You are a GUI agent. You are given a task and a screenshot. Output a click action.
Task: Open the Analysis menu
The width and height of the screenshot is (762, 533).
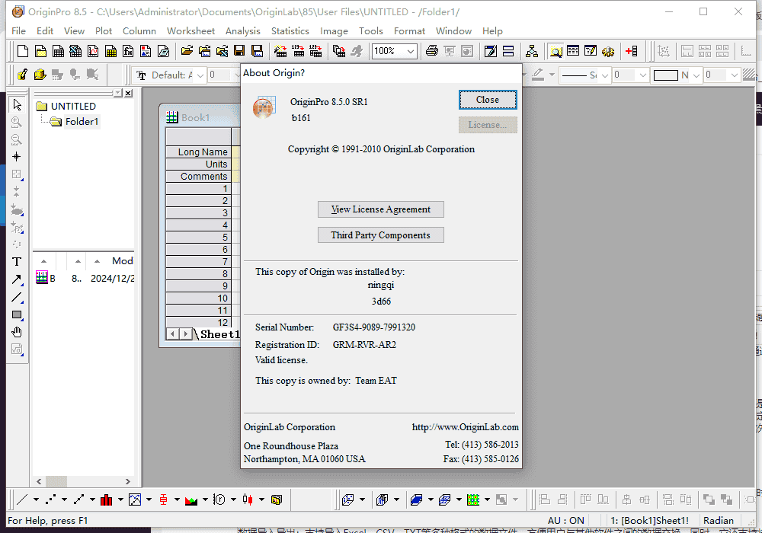[x=242, y=31]
